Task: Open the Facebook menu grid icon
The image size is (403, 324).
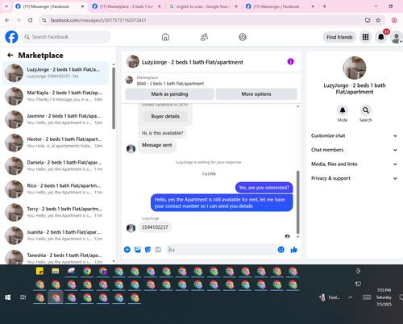Action: [x=365, y=37]
